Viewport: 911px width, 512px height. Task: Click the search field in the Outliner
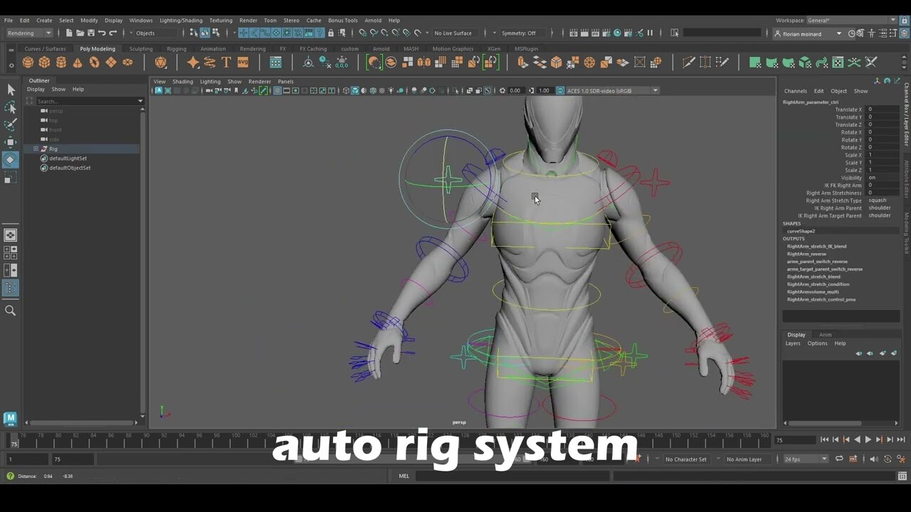point(85,101)
